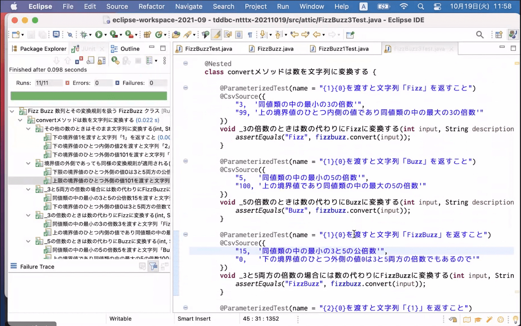Toggle Word Wrap toolbar icon
Viewport: 521px width, 326px height.
pyautogui.click(x=228, y=35)
